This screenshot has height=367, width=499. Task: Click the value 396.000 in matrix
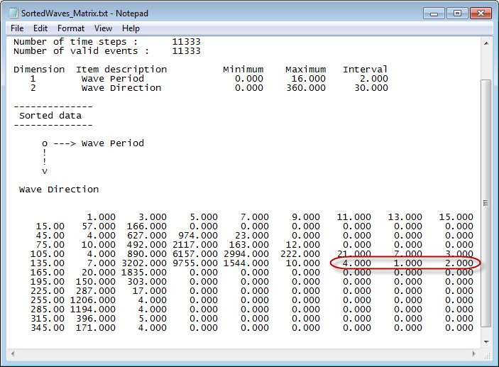(x=96, y=319)
